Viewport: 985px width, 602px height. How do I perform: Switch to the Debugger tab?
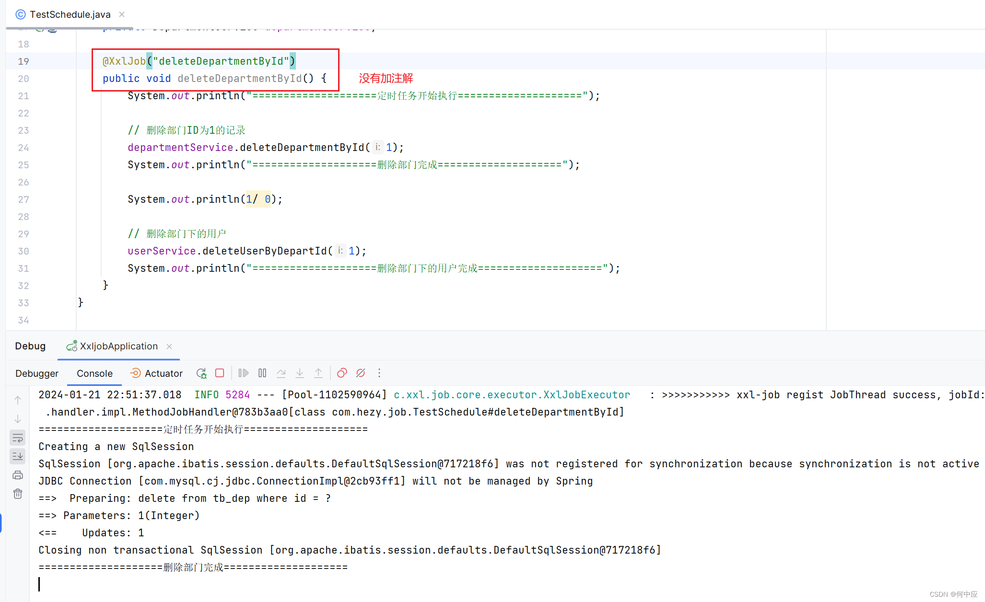[37, 373]
